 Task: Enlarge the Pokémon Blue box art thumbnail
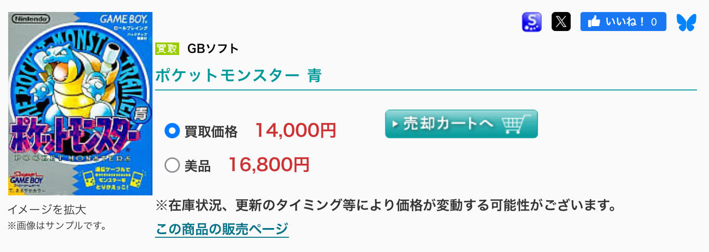(80, 103)
